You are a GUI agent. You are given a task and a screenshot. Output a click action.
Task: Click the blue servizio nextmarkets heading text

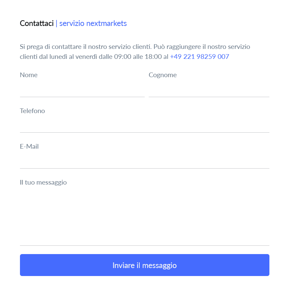pyautogui.click(x=93, y=23)
